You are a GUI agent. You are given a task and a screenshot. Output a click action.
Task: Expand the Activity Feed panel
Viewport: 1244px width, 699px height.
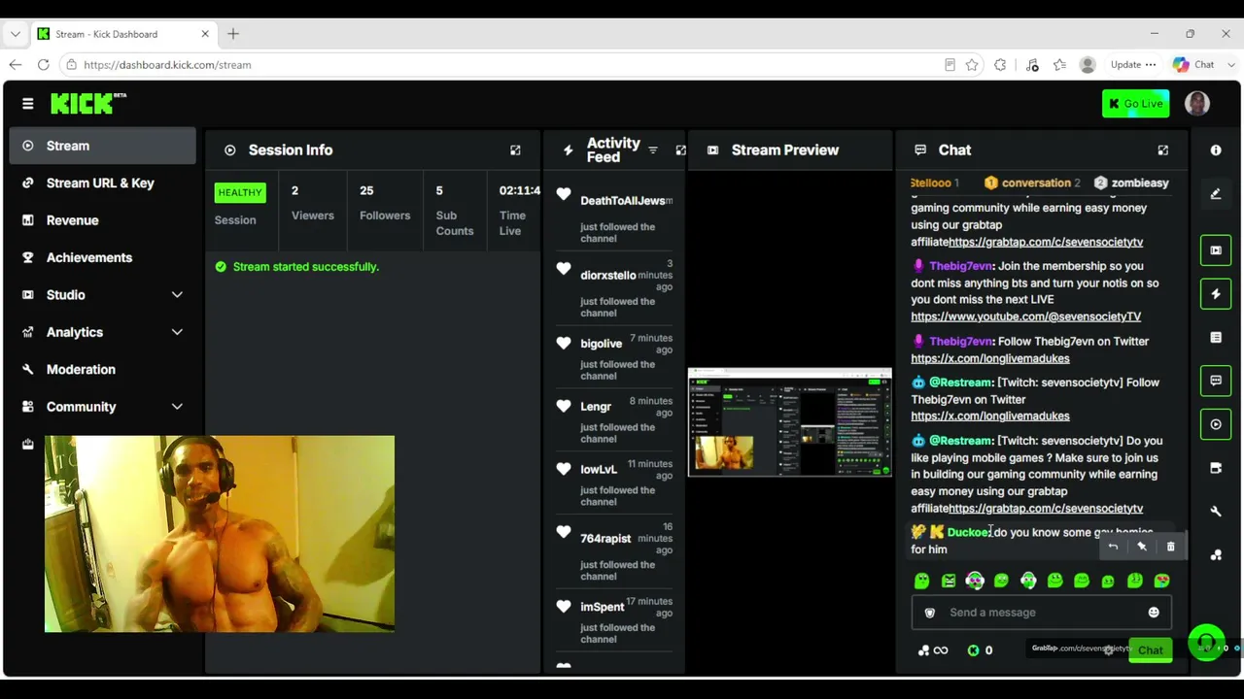(680, 150)
